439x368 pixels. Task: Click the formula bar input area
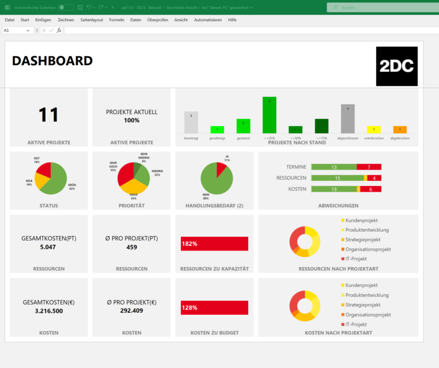coord(252,30)
